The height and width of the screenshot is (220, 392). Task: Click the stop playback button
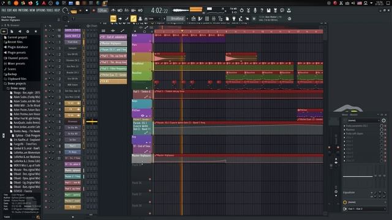click(86, 10)
